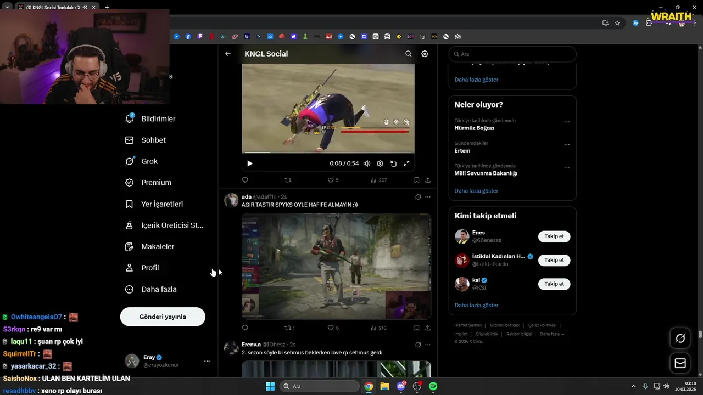Open Milli Savunma Bakanlığı trending topic
Screen dimensions: 703x395
point(486,173)
